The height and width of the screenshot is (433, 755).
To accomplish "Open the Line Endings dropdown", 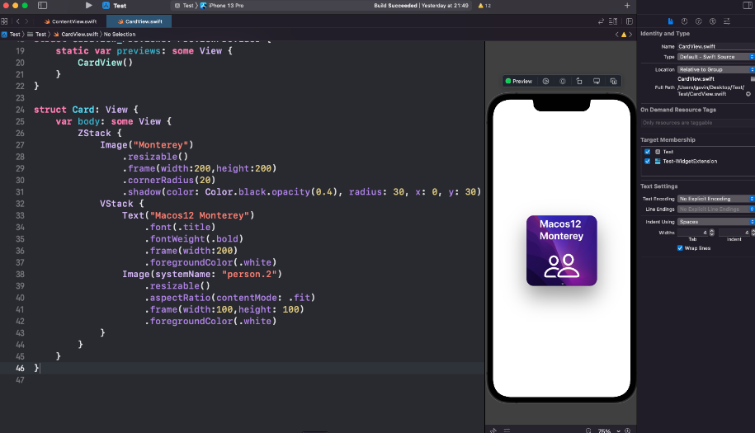I will 716,209.
